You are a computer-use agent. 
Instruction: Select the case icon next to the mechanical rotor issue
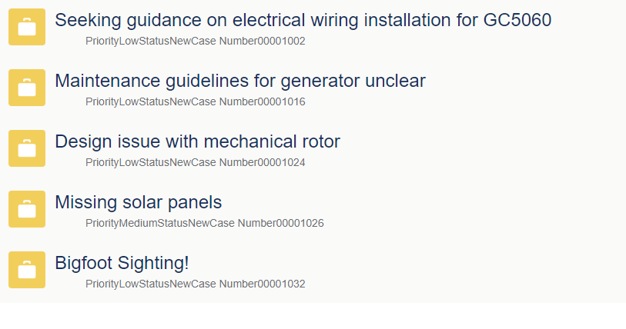pos(27,148)
